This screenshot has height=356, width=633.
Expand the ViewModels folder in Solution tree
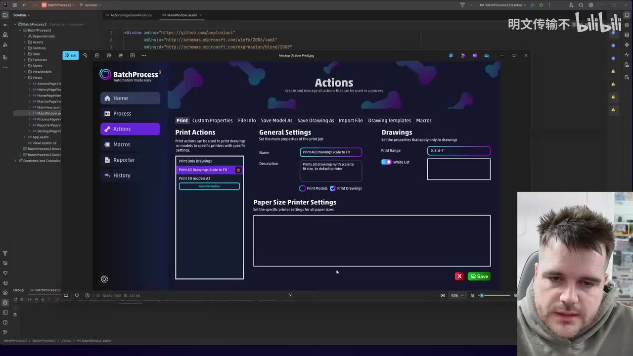tap(25, 72)
